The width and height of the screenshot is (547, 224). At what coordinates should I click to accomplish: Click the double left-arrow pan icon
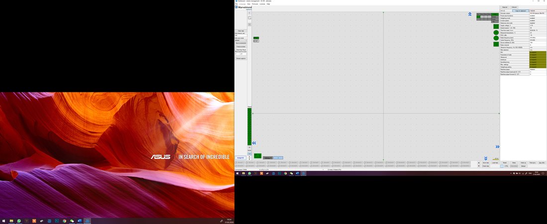tap(254, 143)
